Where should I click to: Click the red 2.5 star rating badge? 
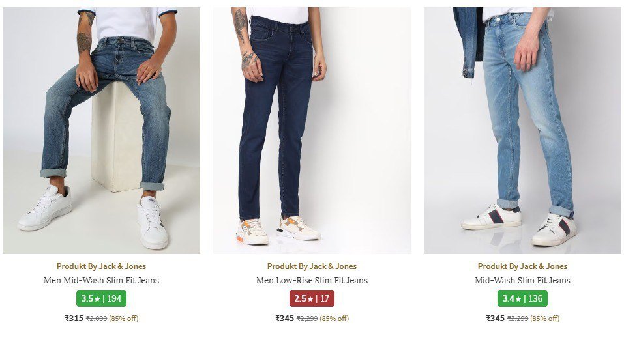pyautogui.click(x=312, y=299)
